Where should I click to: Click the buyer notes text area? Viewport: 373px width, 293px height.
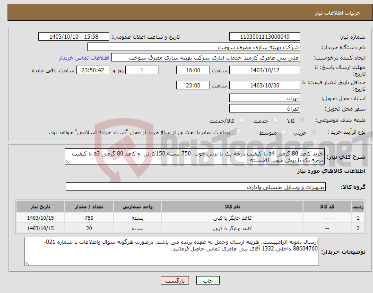(x=172, y=251)
